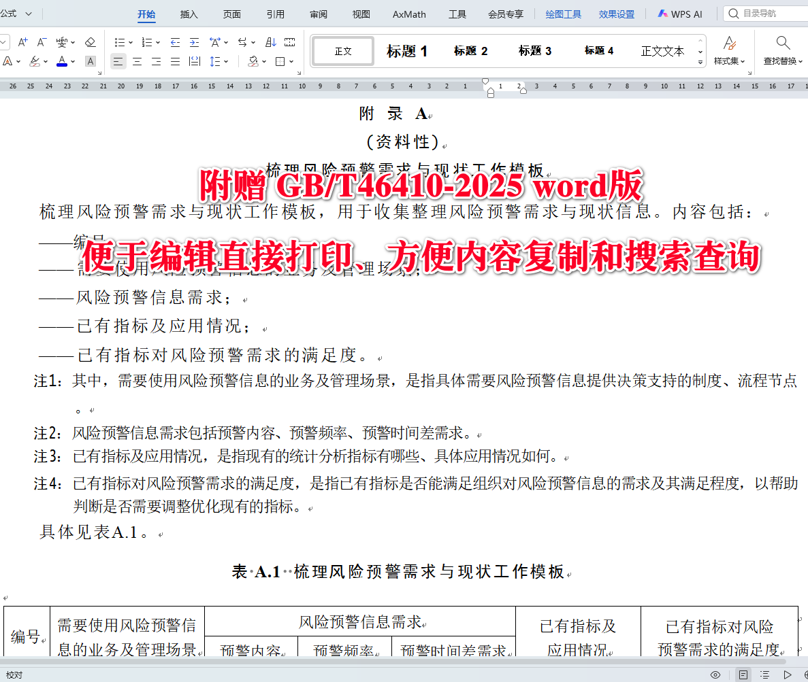Screen dimensions: 808x682
Task: Expand the line spacing dropdown
Action: 227,61
